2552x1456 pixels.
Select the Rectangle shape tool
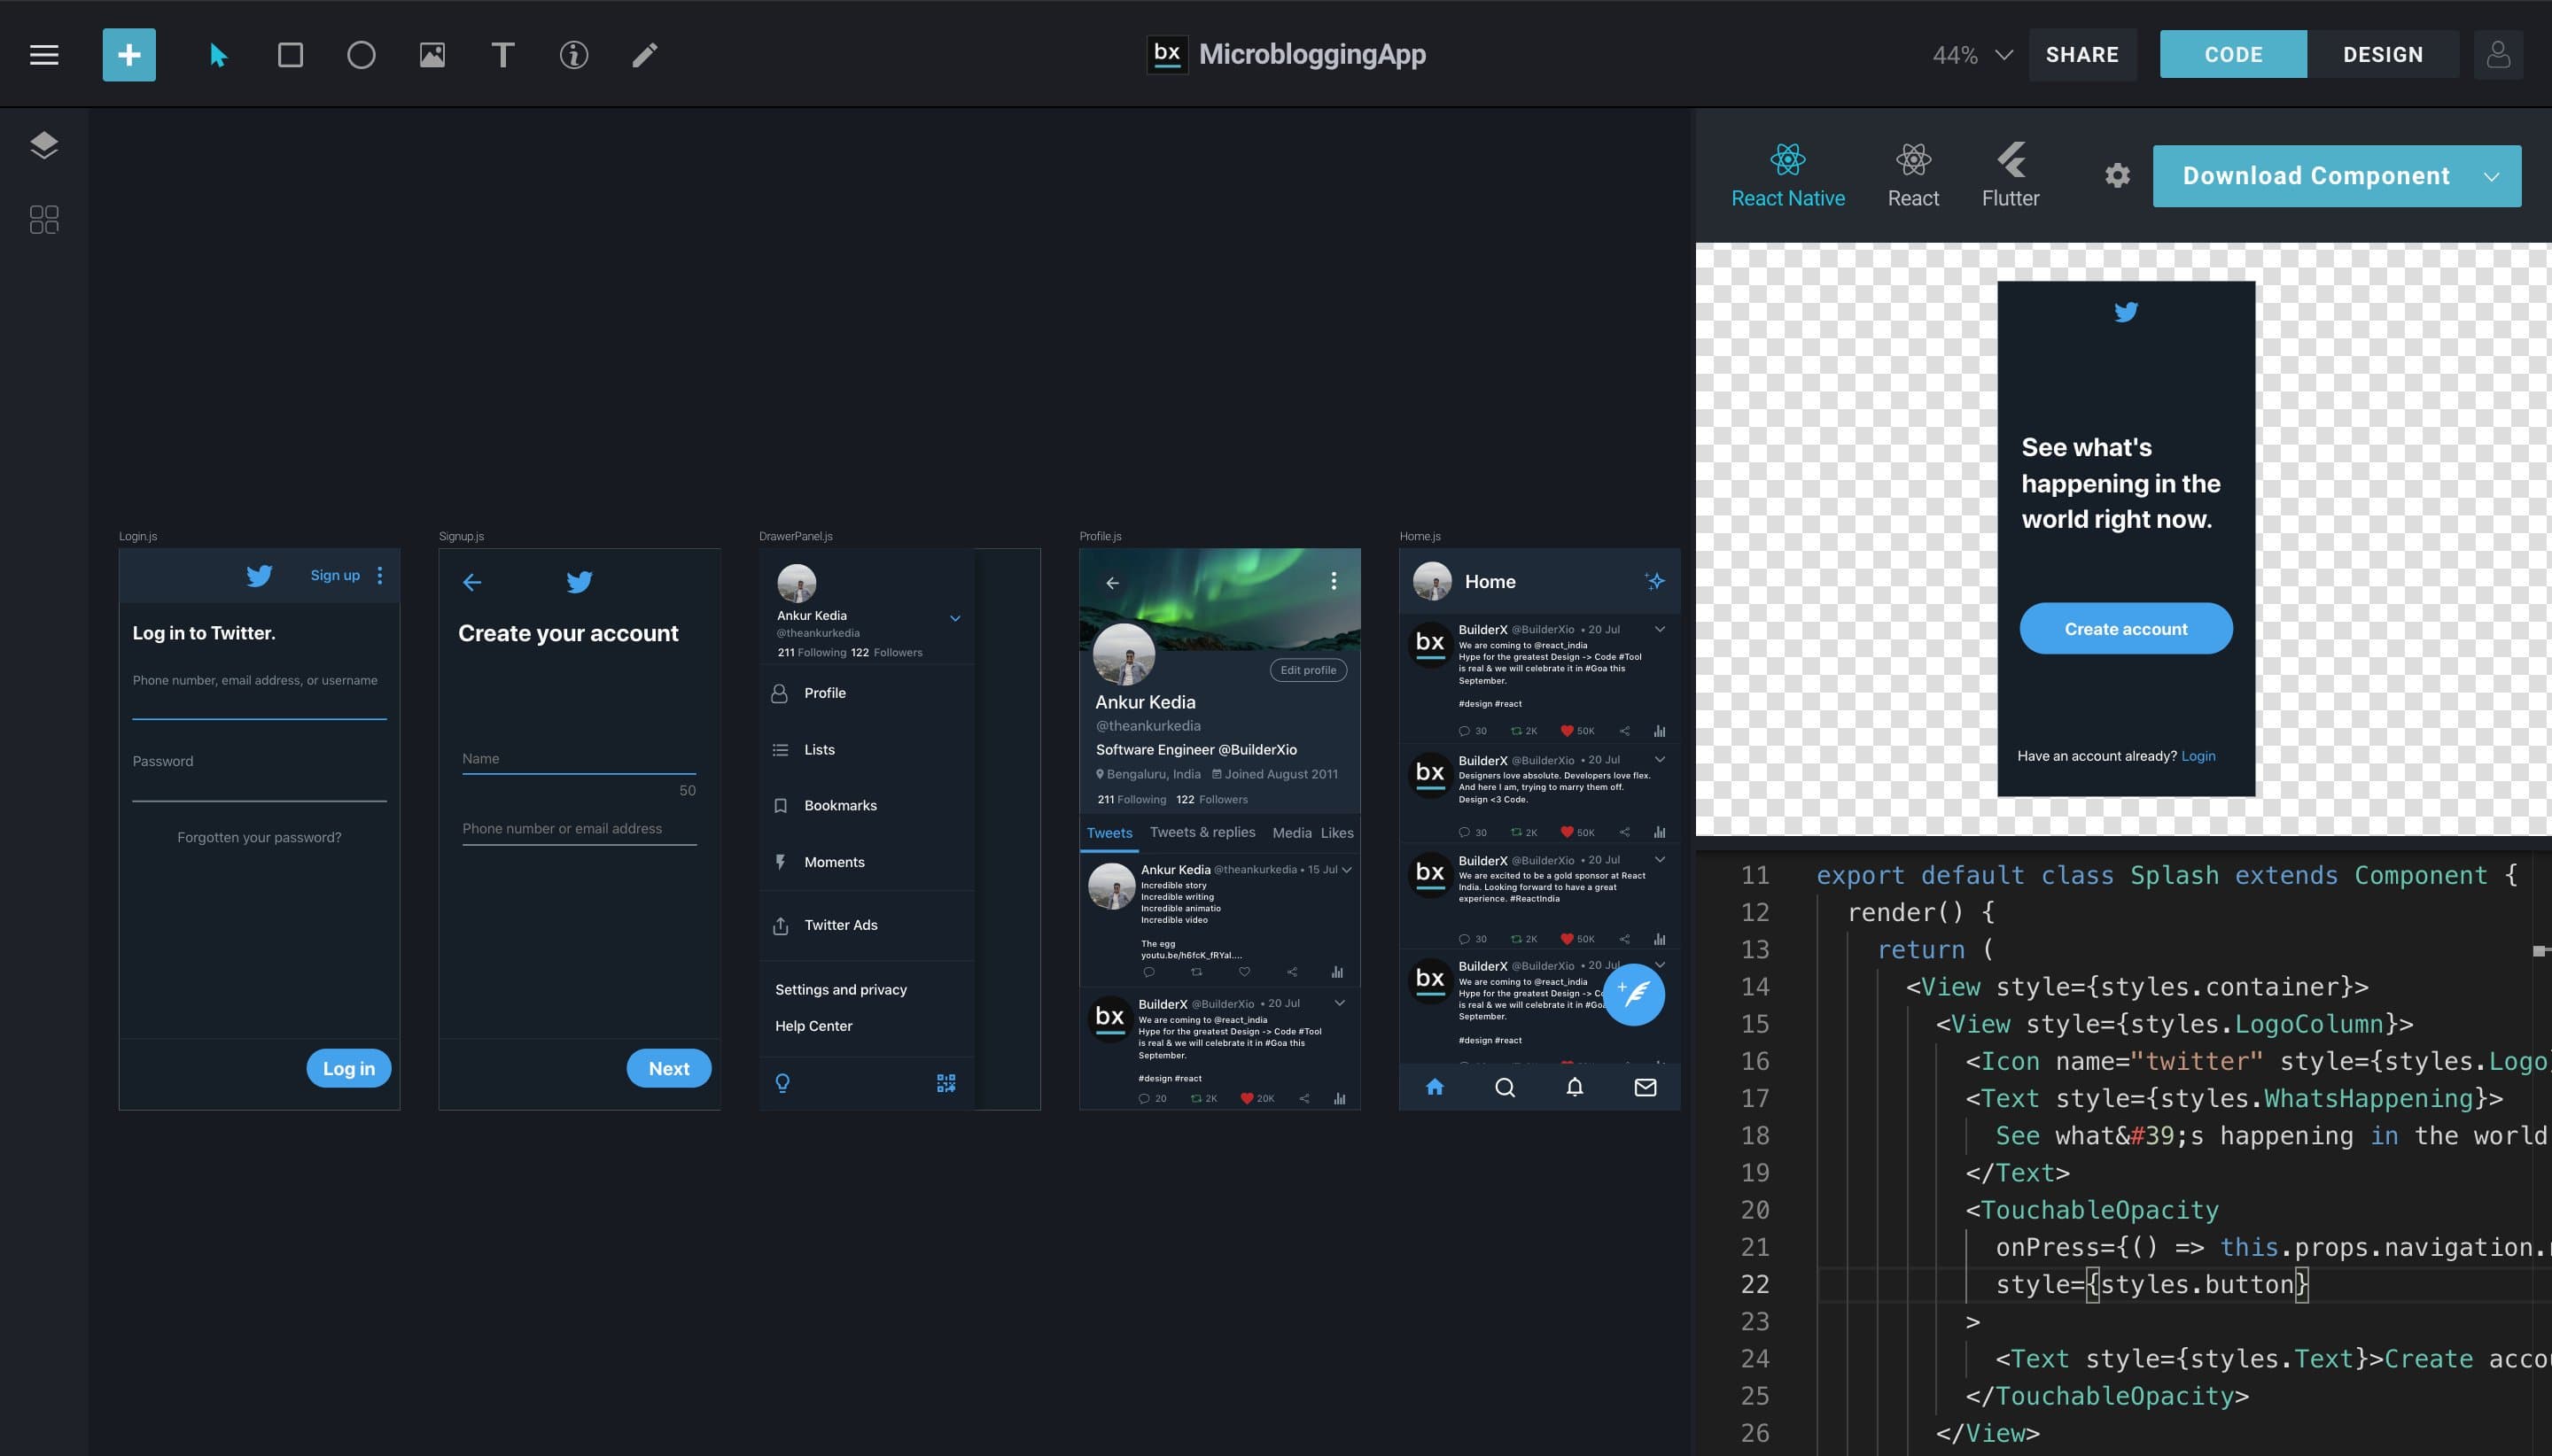290,55
